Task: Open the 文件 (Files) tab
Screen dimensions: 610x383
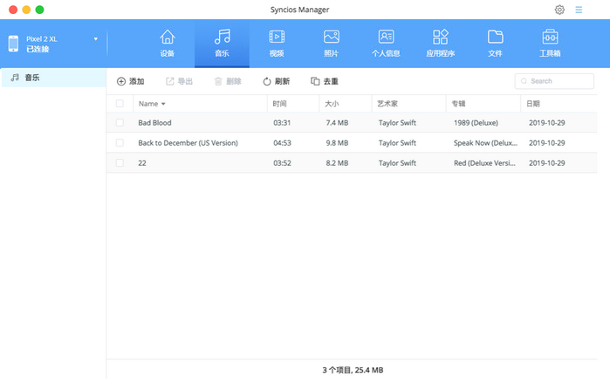Action: pyautogui.click(x=495, y=44)
